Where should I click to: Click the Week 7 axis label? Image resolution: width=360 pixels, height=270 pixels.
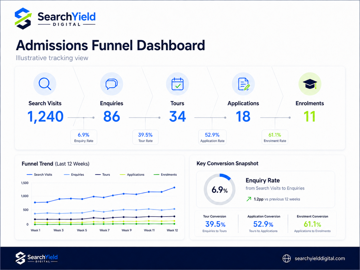pos(104,230)
